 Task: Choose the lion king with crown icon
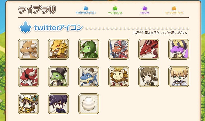pos(119,76)
